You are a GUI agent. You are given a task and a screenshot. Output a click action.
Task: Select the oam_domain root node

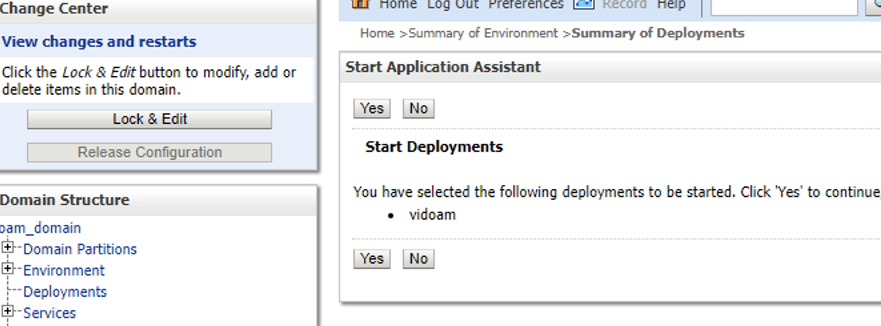pyautogui.click(x=41, y=228)
